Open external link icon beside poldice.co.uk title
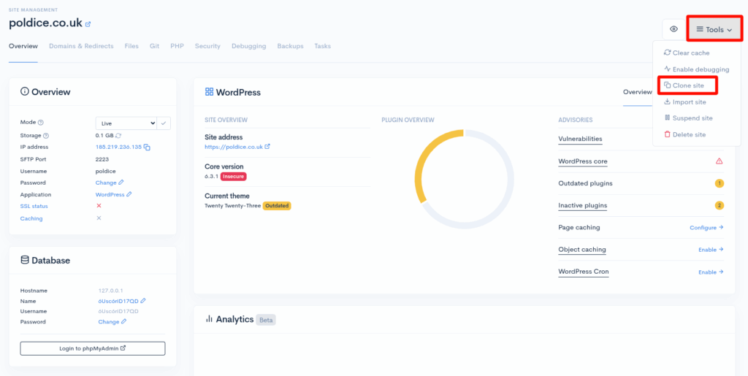The width and height of the screenshot is (748, 376). point(88,24)
